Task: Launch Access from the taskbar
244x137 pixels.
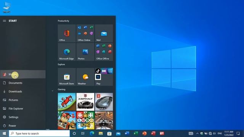Action: click(153, 134)
